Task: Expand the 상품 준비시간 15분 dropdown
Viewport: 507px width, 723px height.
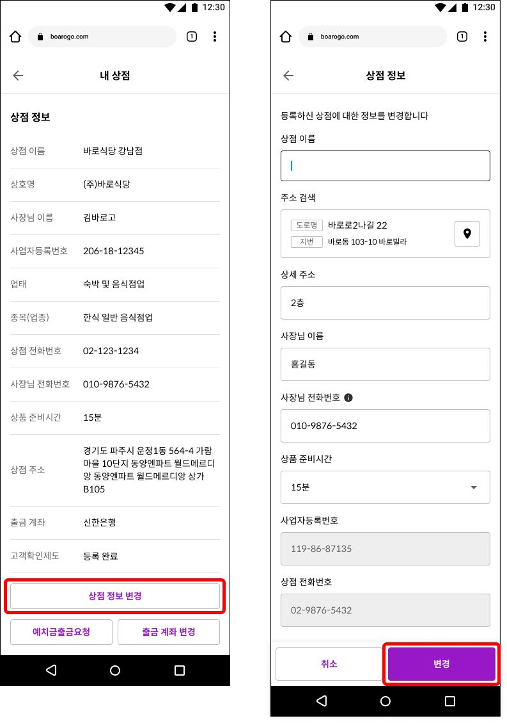Action: (386, 487)
